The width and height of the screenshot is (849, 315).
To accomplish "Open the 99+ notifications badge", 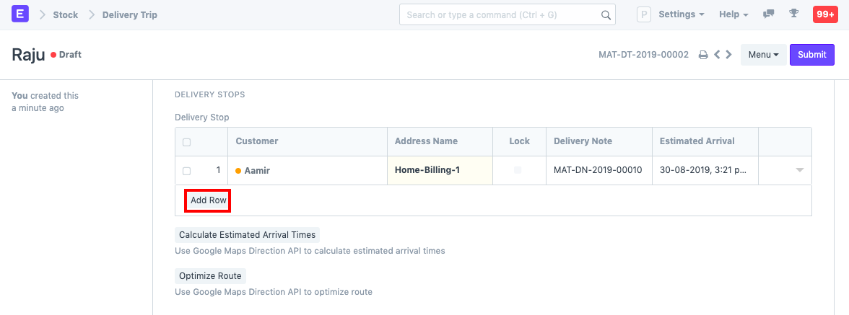I will [824, 14].
